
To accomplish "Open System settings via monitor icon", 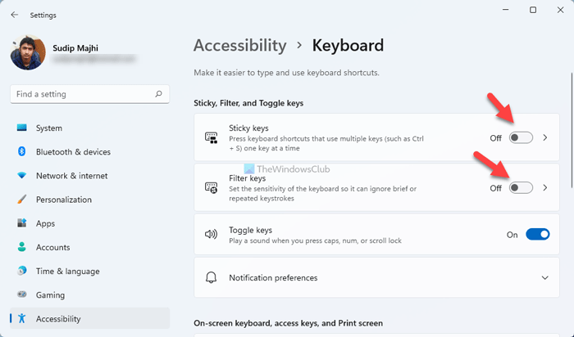I will pos(21,128).
